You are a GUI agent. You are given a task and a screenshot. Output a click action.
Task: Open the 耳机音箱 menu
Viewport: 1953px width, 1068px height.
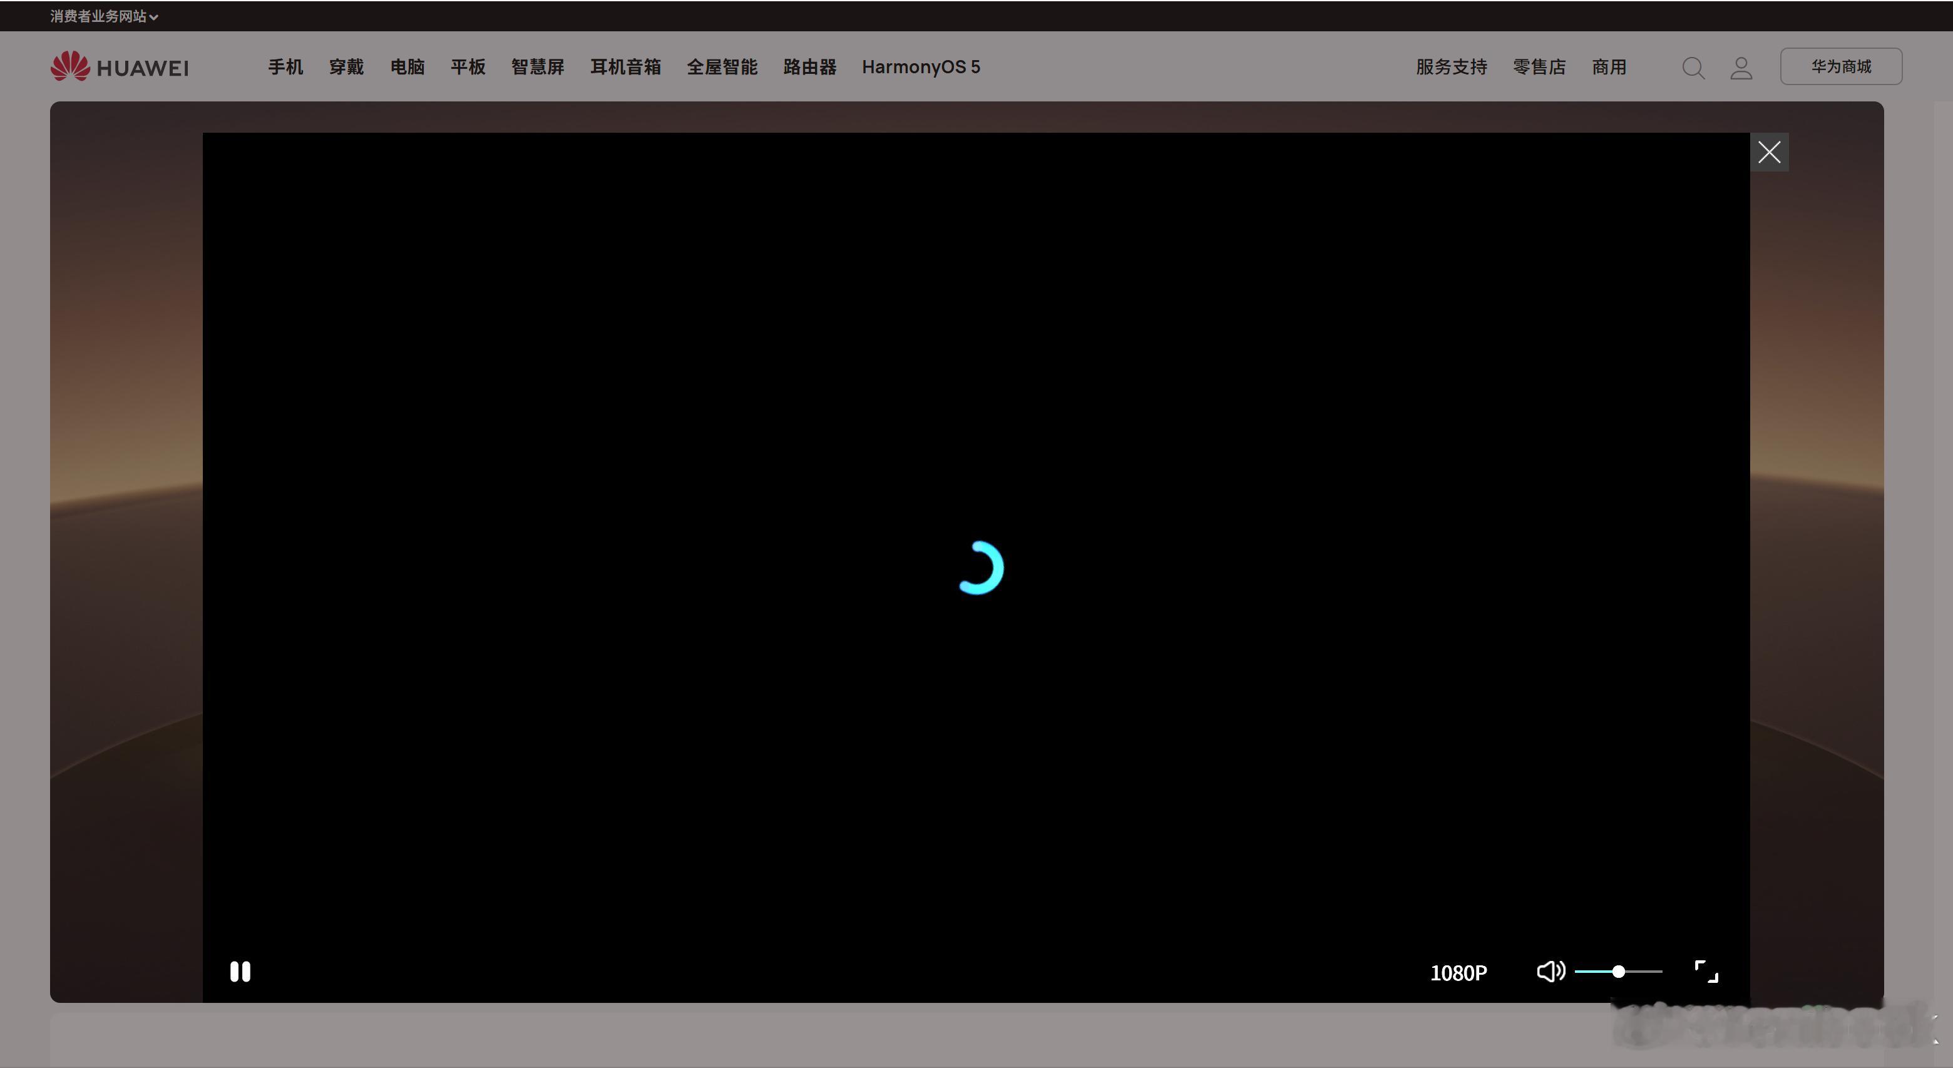pyautogui.click(x=625, y=67)
